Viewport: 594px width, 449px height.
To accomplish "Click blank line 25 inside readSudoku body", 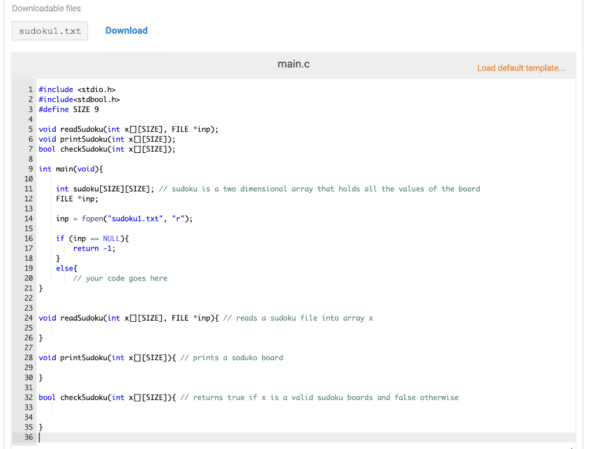I will (x=306, y=328).
